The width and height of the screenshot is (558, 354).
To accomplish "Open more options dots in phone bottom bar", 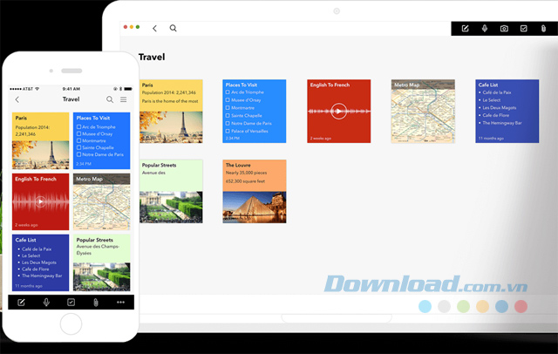I will [120, 303].
